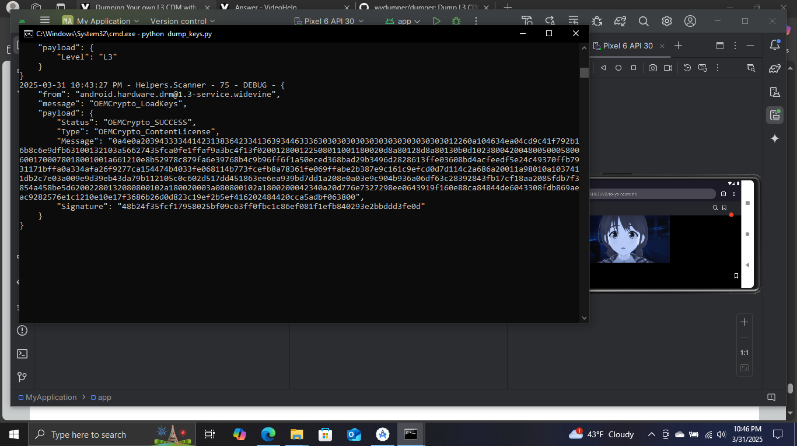Open weather widget showing 43°F Cloudy
The height and width of the screenshot is (446, 797).
(x=602, y=434)
